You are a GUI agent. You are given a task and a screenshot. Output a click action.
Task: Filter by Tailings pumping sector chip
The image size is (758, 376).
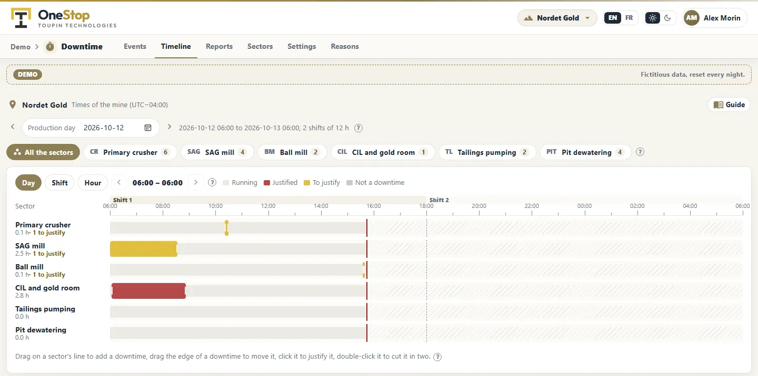pyautogui.click(x=487, y=152)
